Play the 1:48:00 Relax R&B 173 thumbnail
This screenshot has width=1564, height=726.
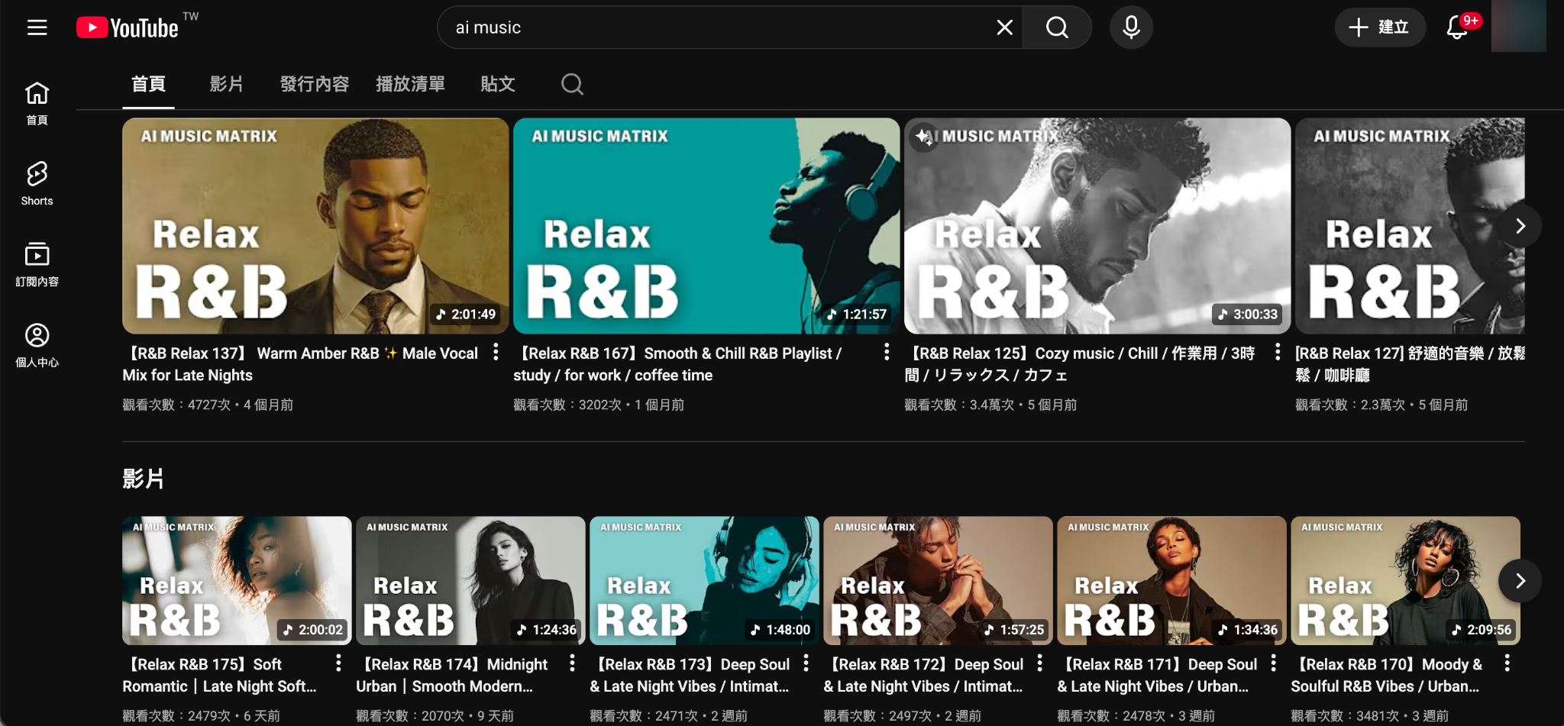click(704, 581)
